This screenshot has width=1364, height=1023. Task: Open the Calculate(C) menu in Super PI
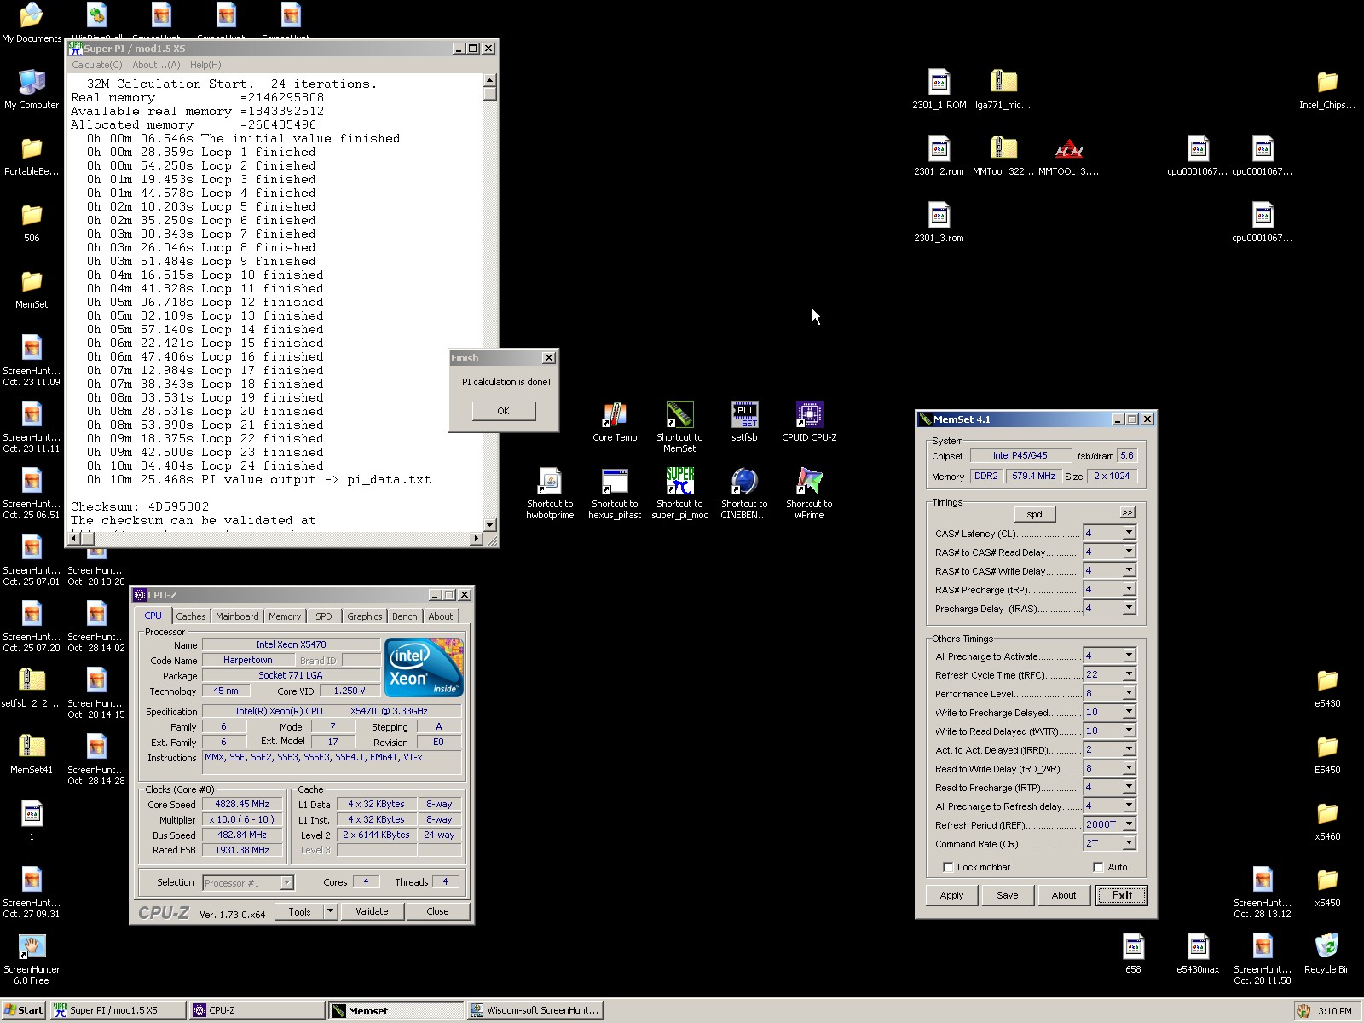click(x=96, y=65)
